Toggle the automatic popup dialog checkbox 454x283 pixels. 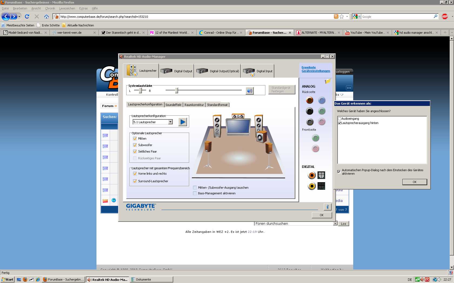pos(339,172)
